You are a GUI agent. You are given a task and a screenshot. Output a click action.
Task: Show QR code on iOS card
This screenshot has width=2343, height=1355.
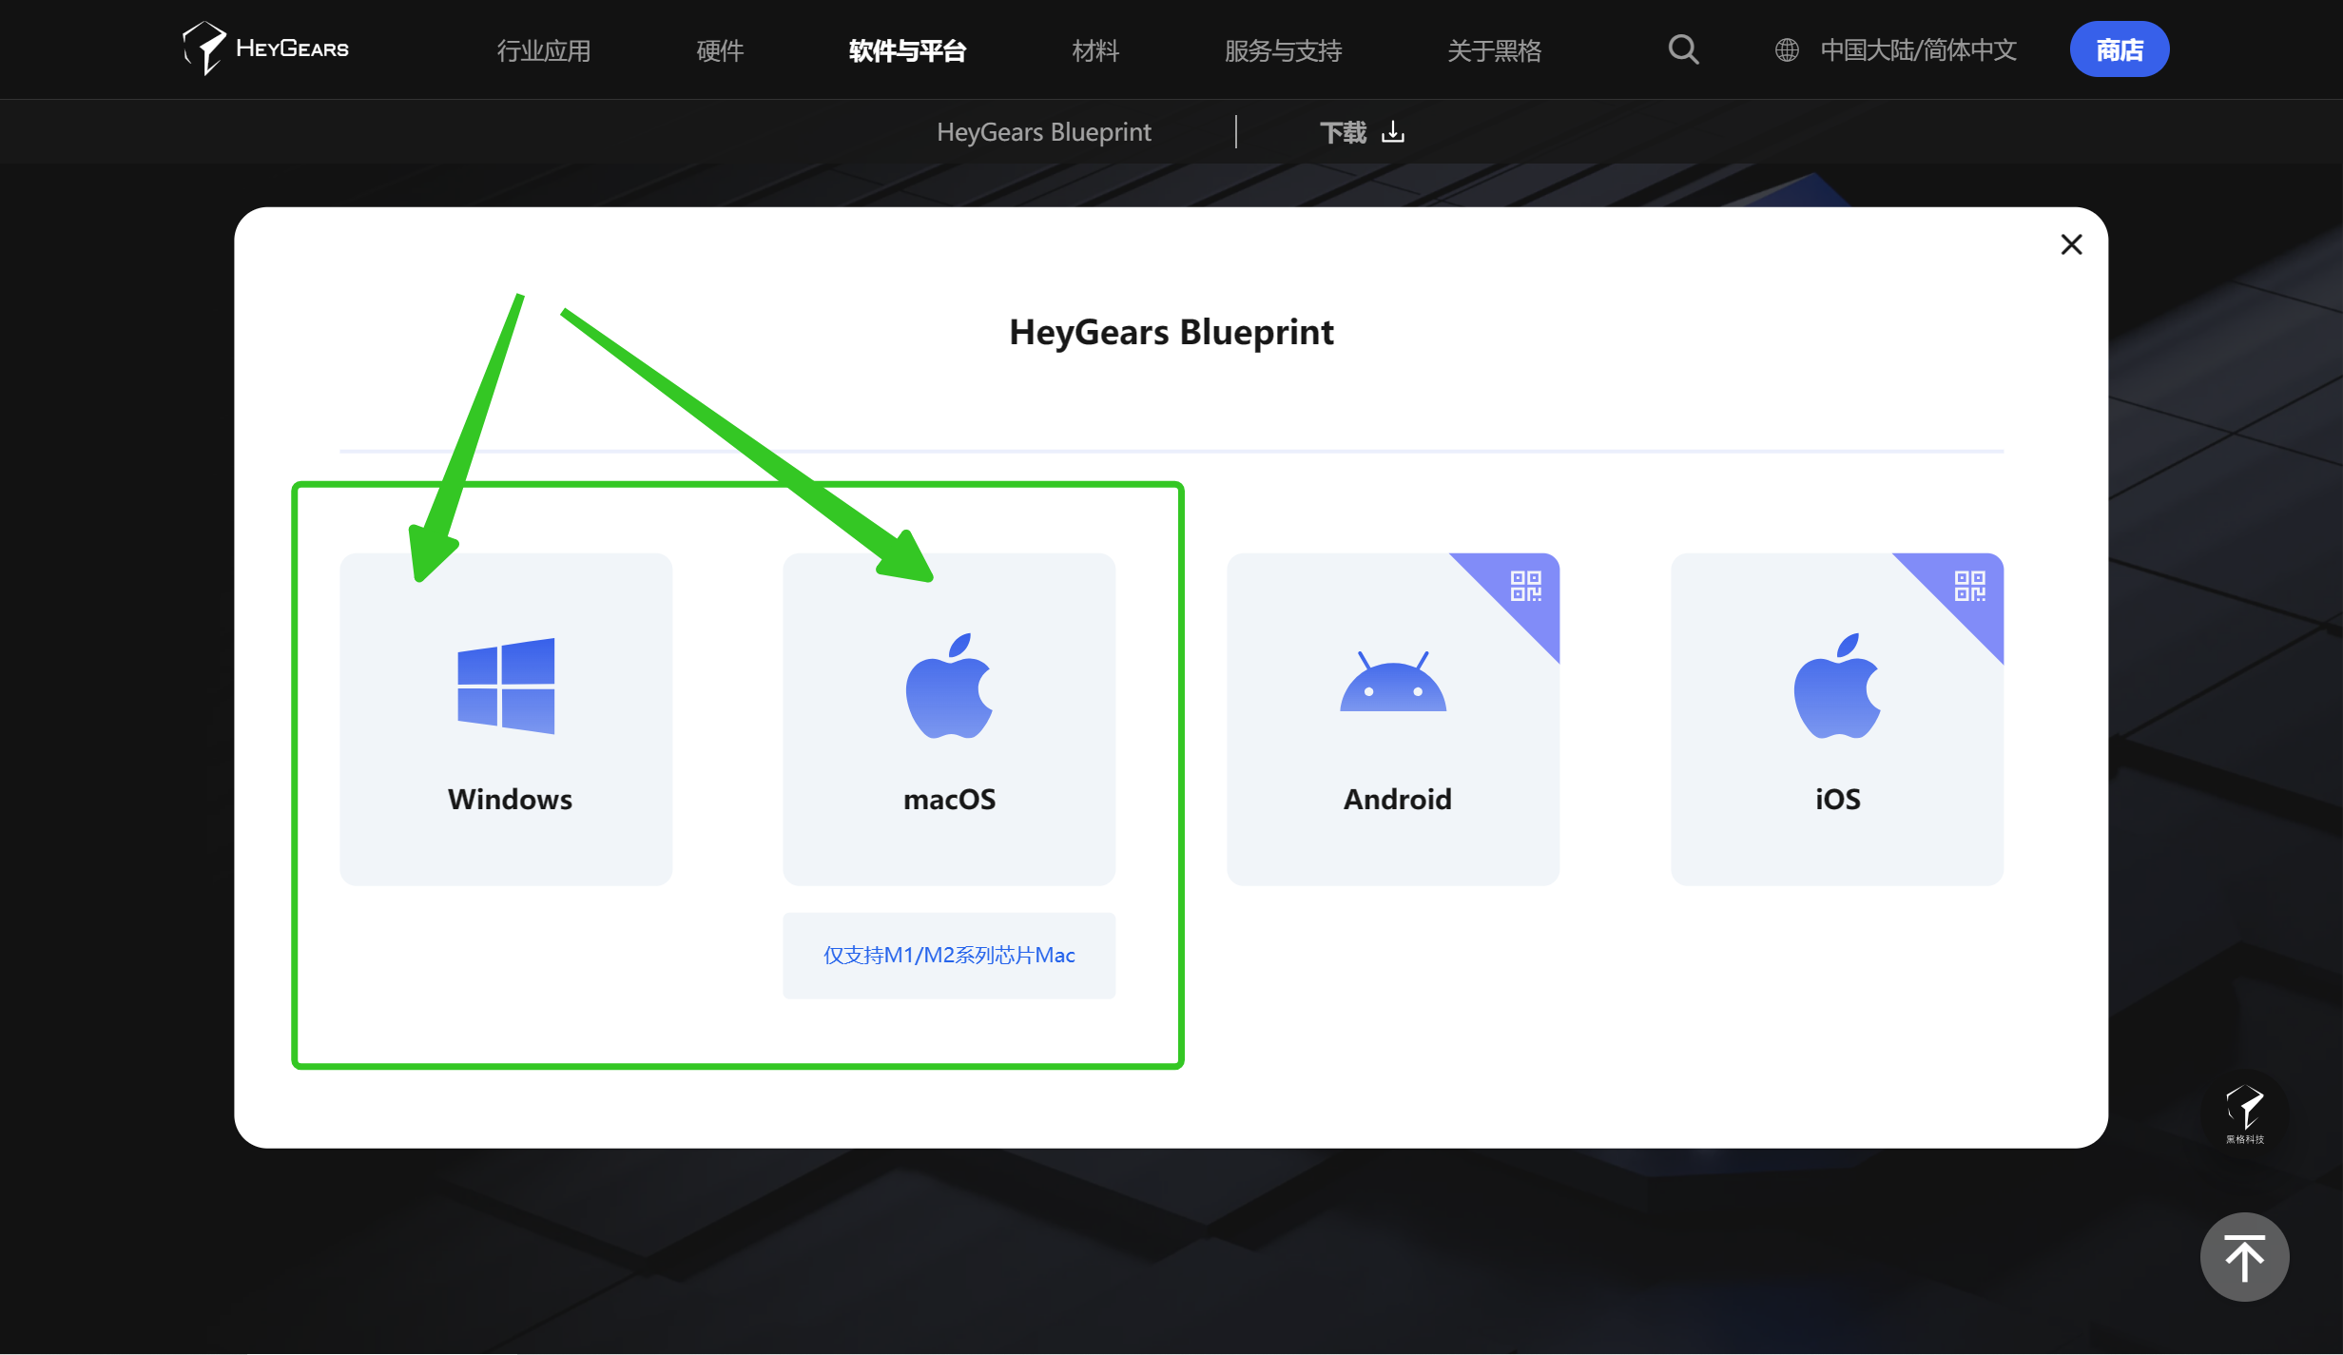point(1969,586)
